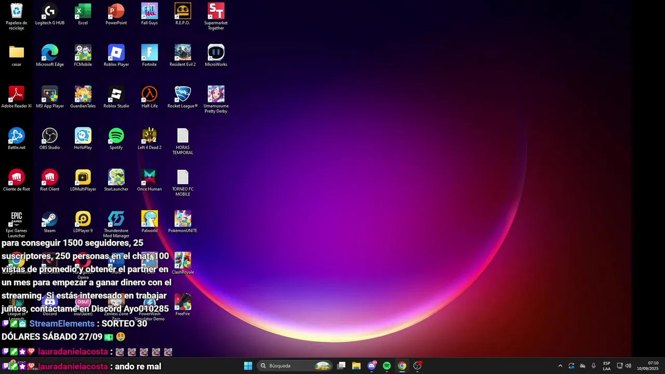Select the Steam desktop icon
665x374 pixels.
(50, 222)
